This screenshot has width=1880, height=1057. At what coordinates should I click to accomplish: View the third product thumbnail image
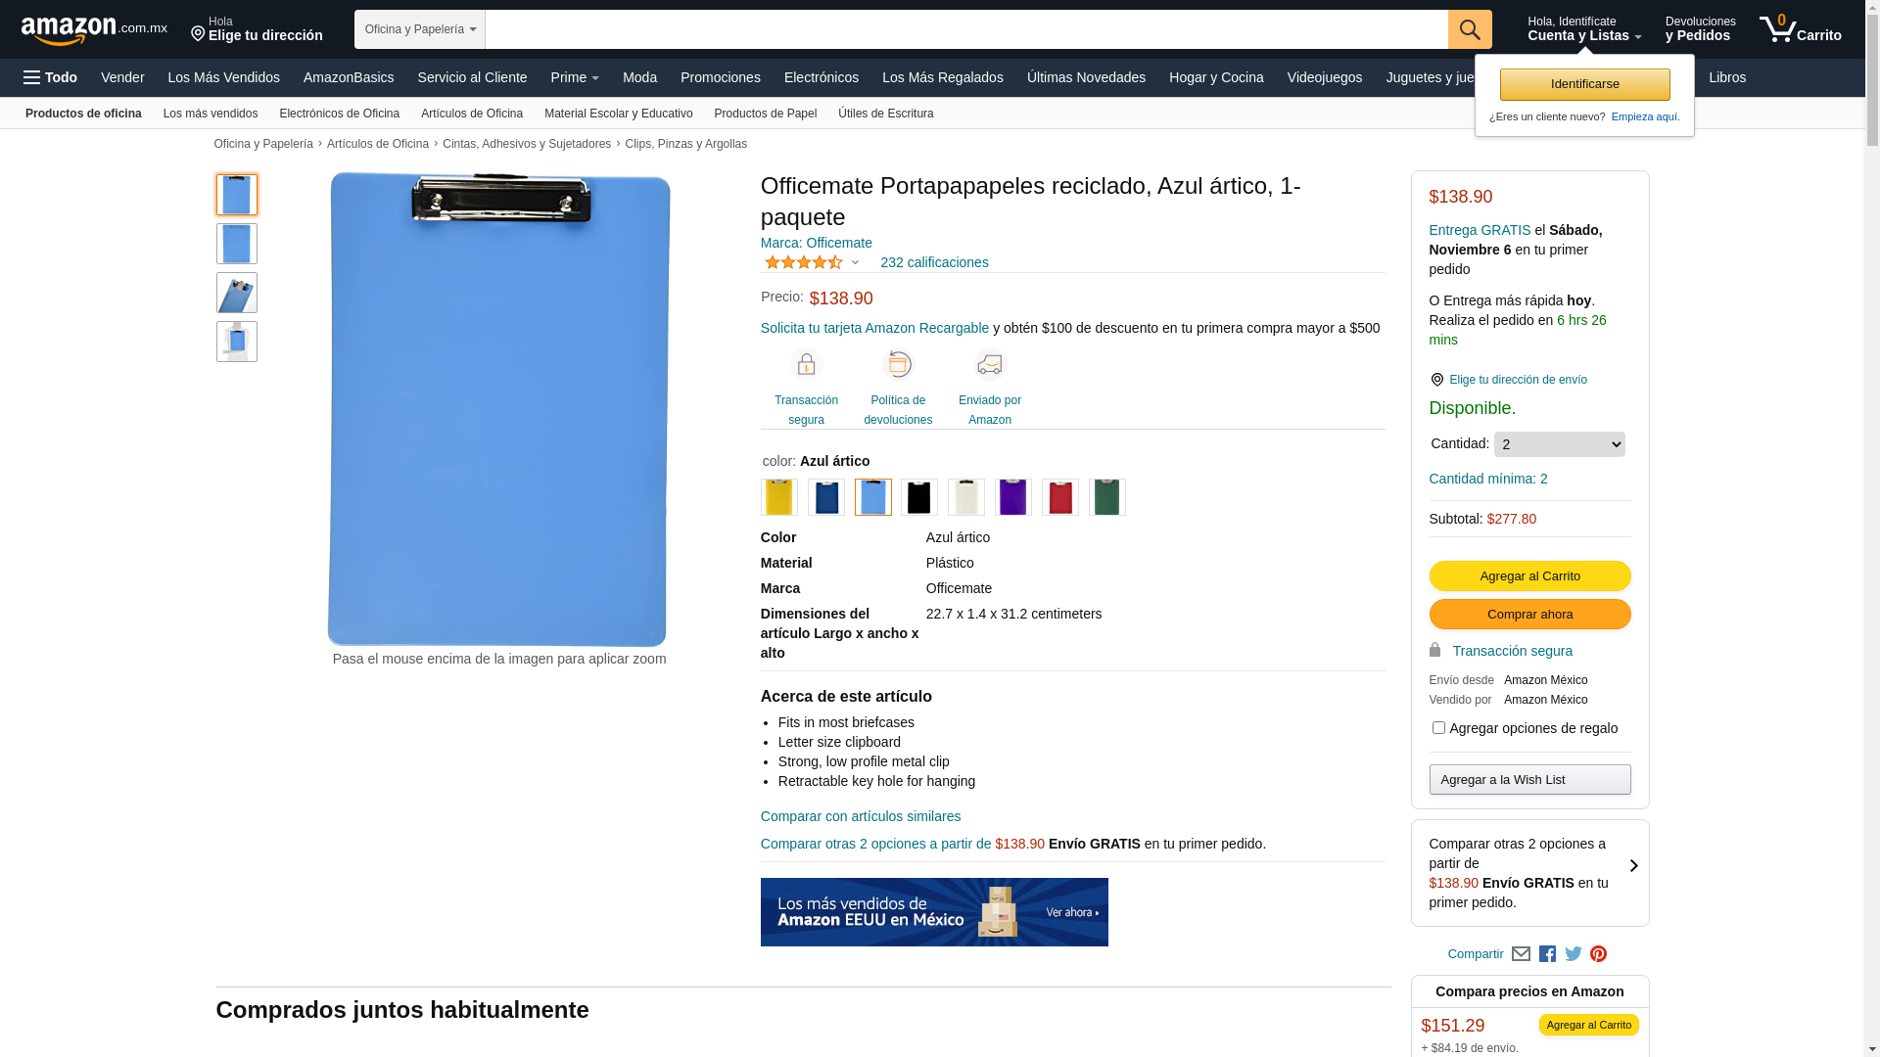(237, 293)
